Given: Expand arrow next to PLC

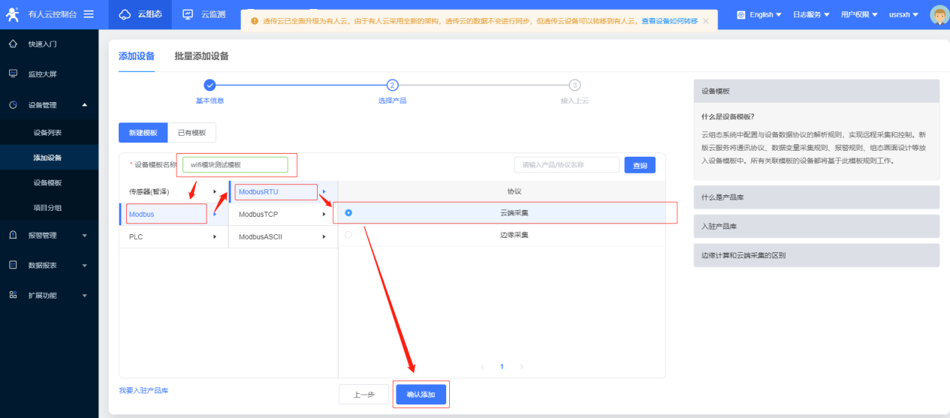Looking at the screenshot, I should click(x=215, y=236).
